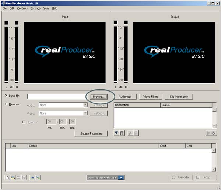The height and width of the screenshot is (190, 221).
Task: Open the www.realnetworks.com dropdown arrow
Action: click(121, 178)
